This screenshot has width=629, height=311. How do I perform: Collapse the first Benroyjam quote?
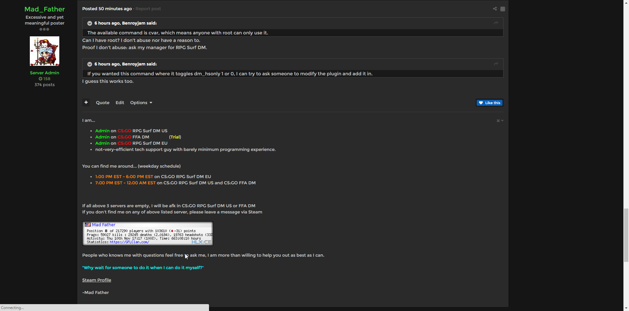[x=89, y=23]
